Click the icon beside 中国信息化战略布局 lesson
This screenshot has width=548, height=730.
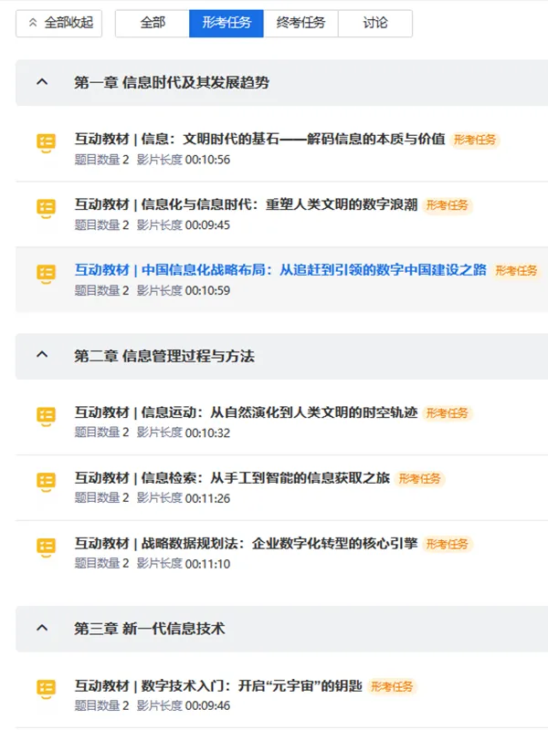tap(46, 273)
